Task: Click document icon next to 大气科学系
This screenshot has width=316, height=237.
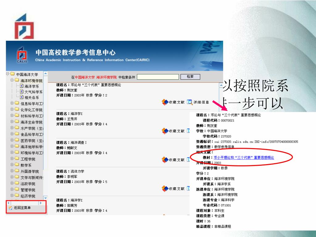Action: pyautogui.click(x=22, y=92)
